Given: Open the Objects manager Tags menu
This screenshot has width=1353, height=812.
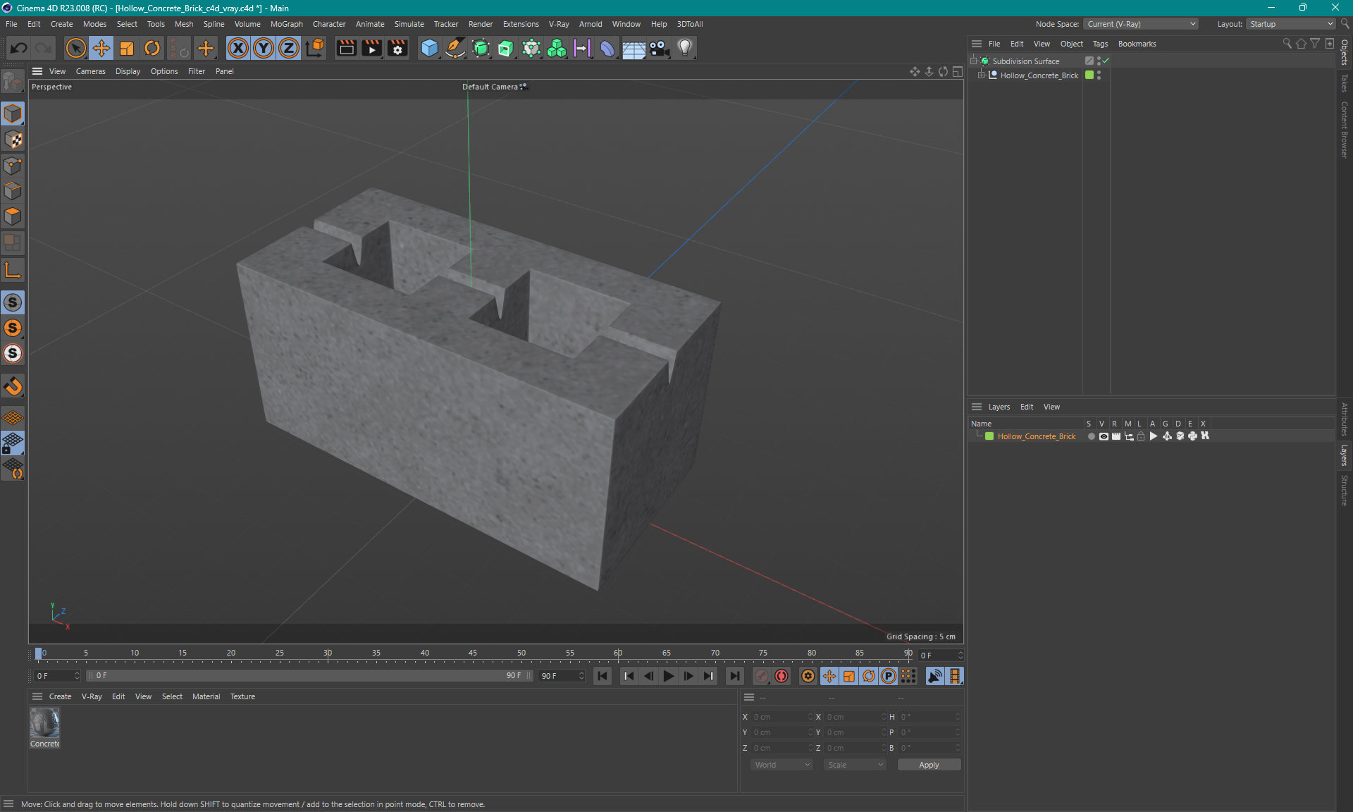Looking at the screenshot, I should click(x=1100, y=44).
